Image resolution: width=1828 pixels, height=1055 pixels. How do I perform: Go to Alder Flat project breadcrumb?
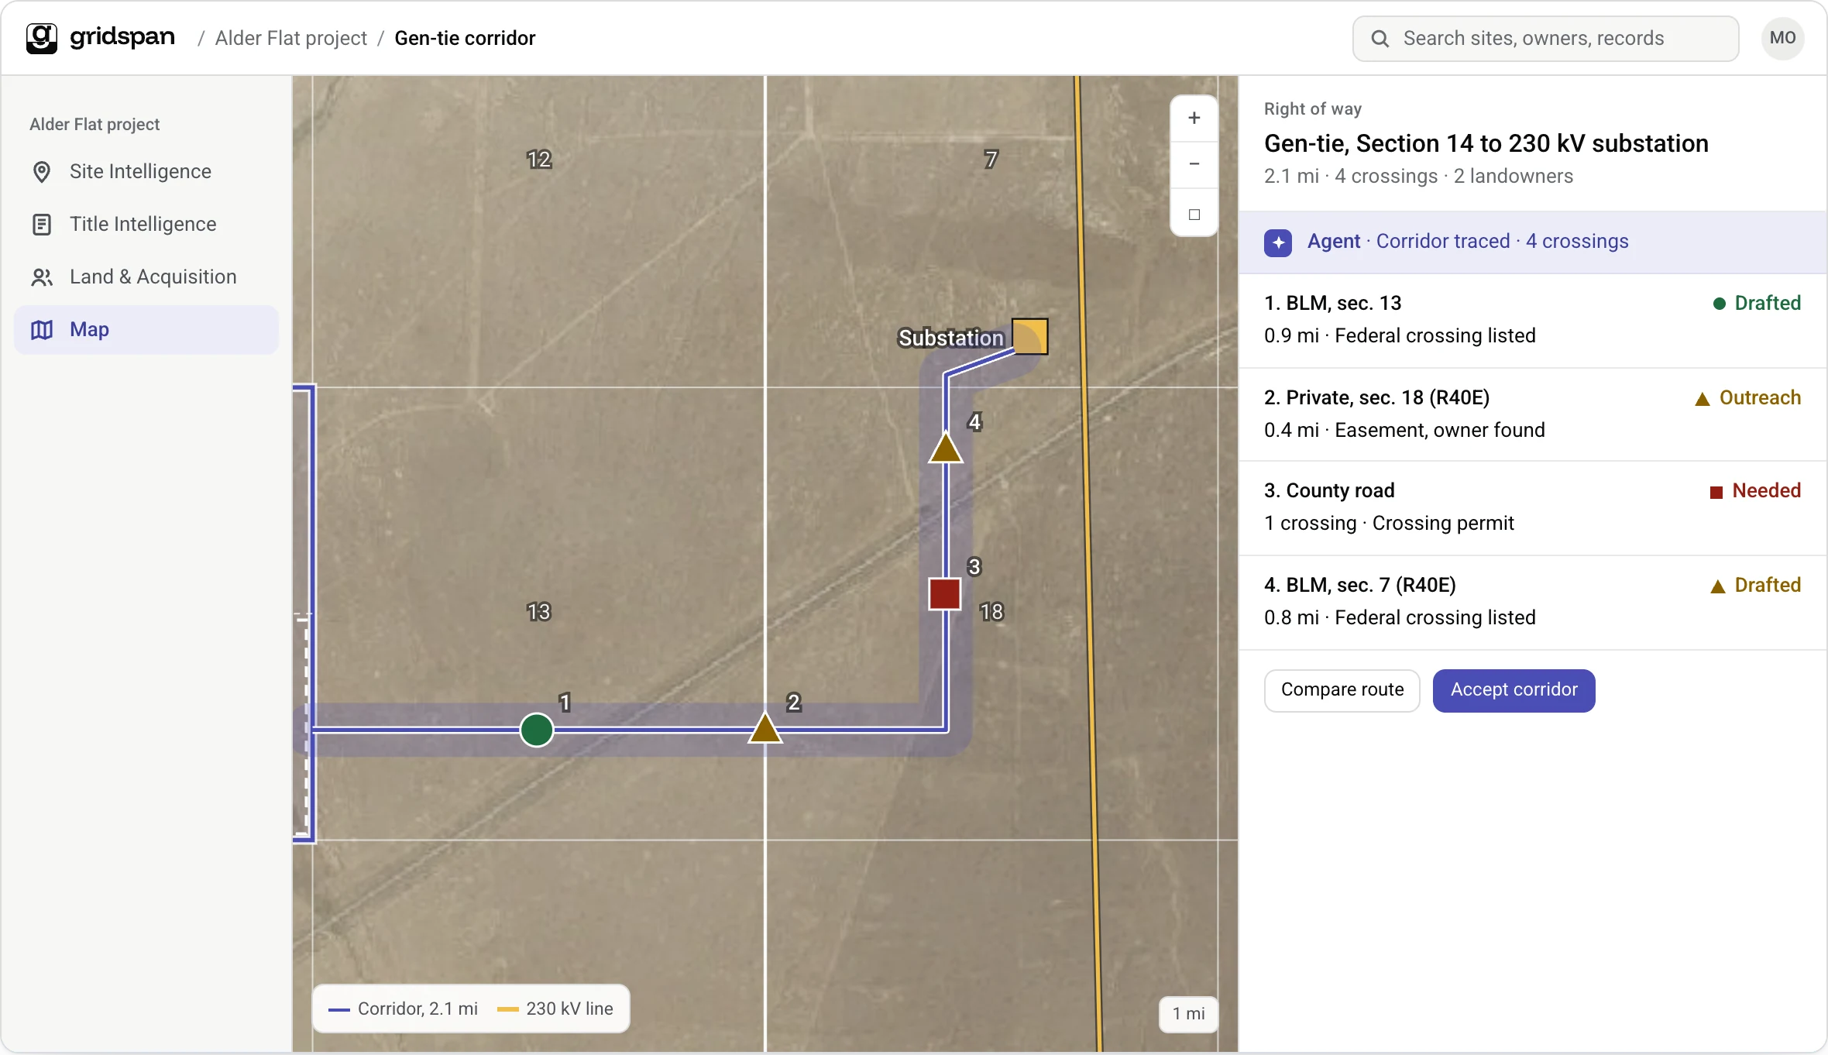click(x=290, y=38)
